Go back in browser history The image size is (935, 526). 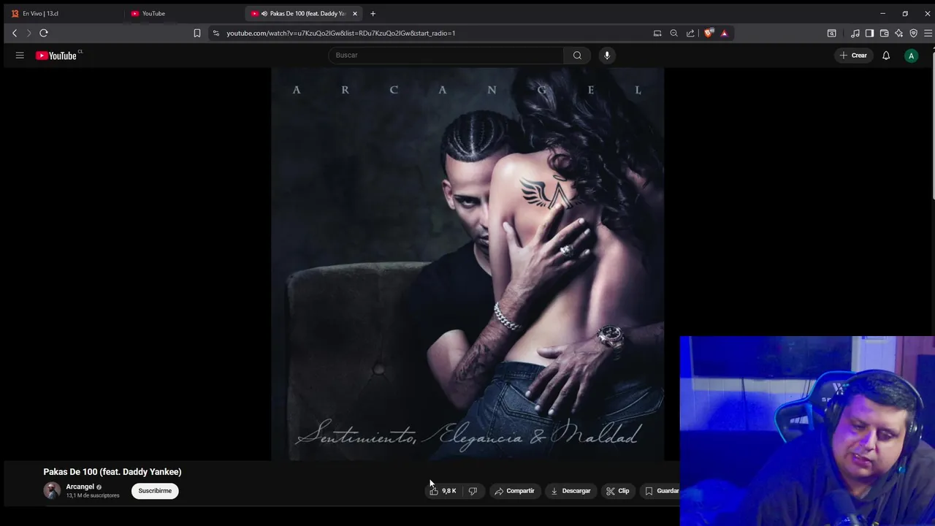click(x=15, y=33)
